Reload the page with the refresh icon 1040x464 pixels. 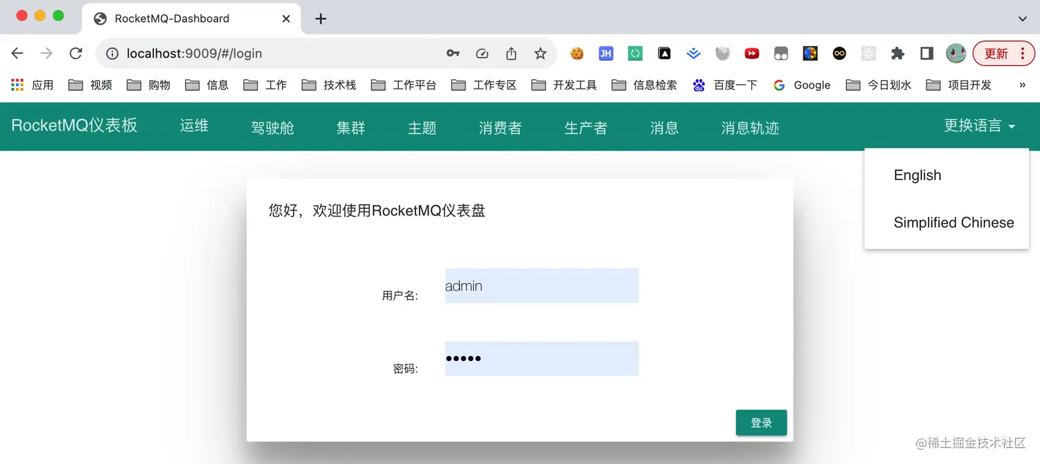(76, 54)
